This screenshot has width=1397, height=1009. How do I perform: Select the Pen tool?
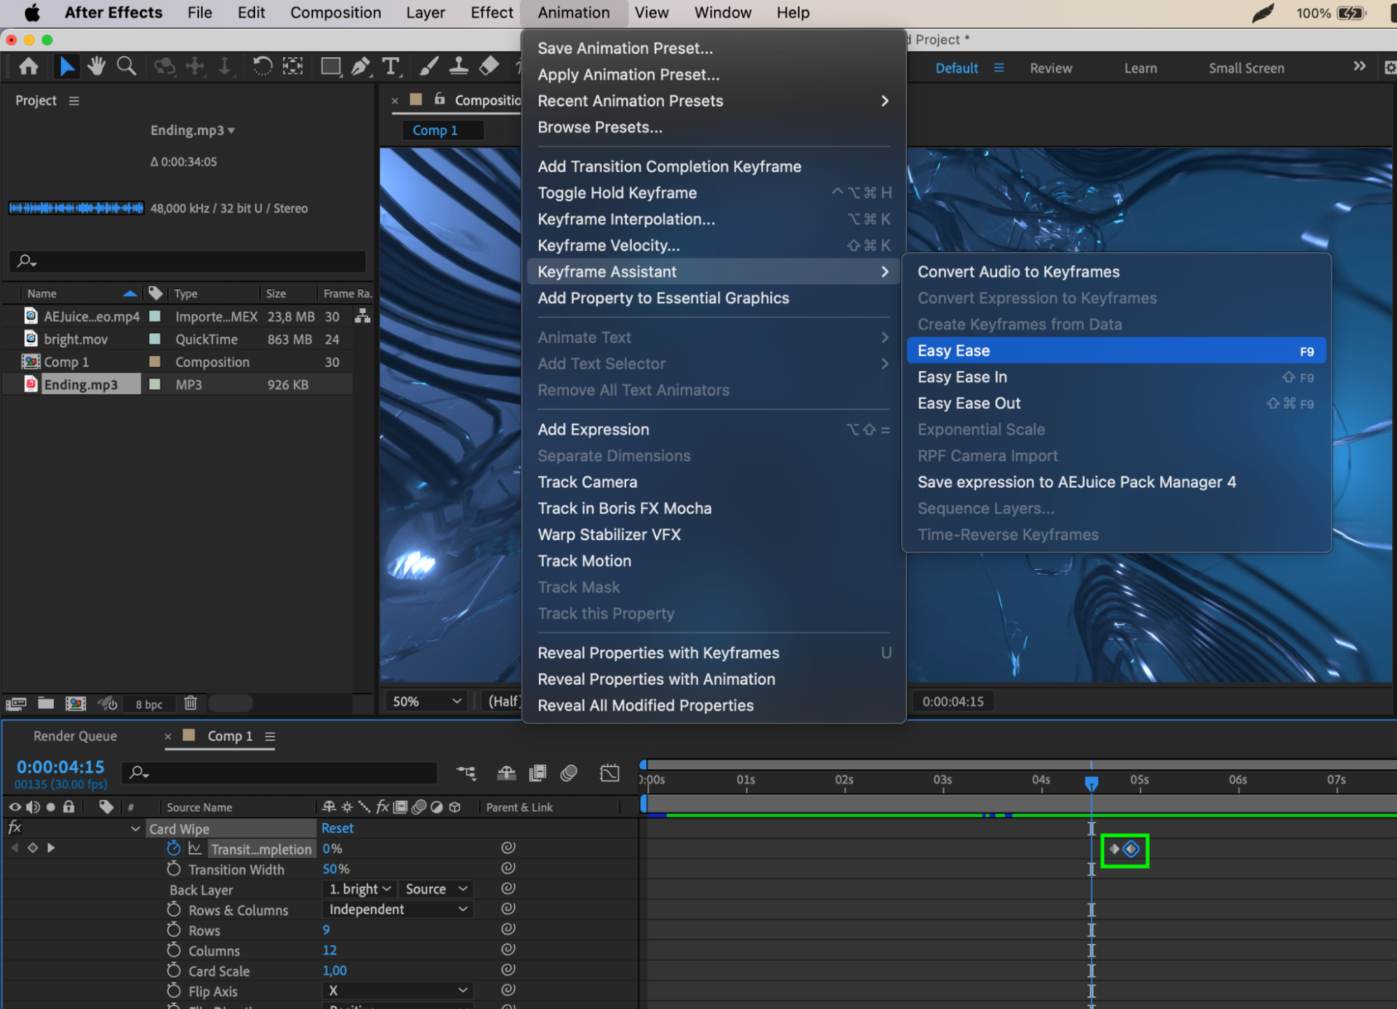pyautogui.click(x=361, y=66)
